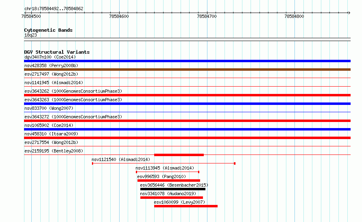
Task: Click ruler position 78584600
Action: 119,16
